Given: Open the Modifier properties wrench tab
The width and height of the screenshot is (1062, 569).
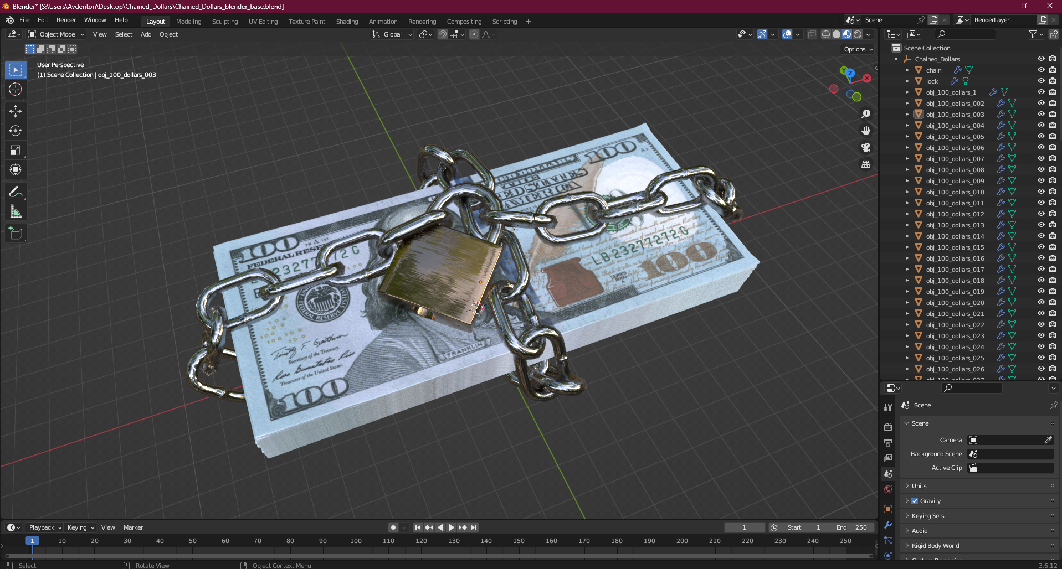Looking at the screenshot, I should click(x=888, y=525).
